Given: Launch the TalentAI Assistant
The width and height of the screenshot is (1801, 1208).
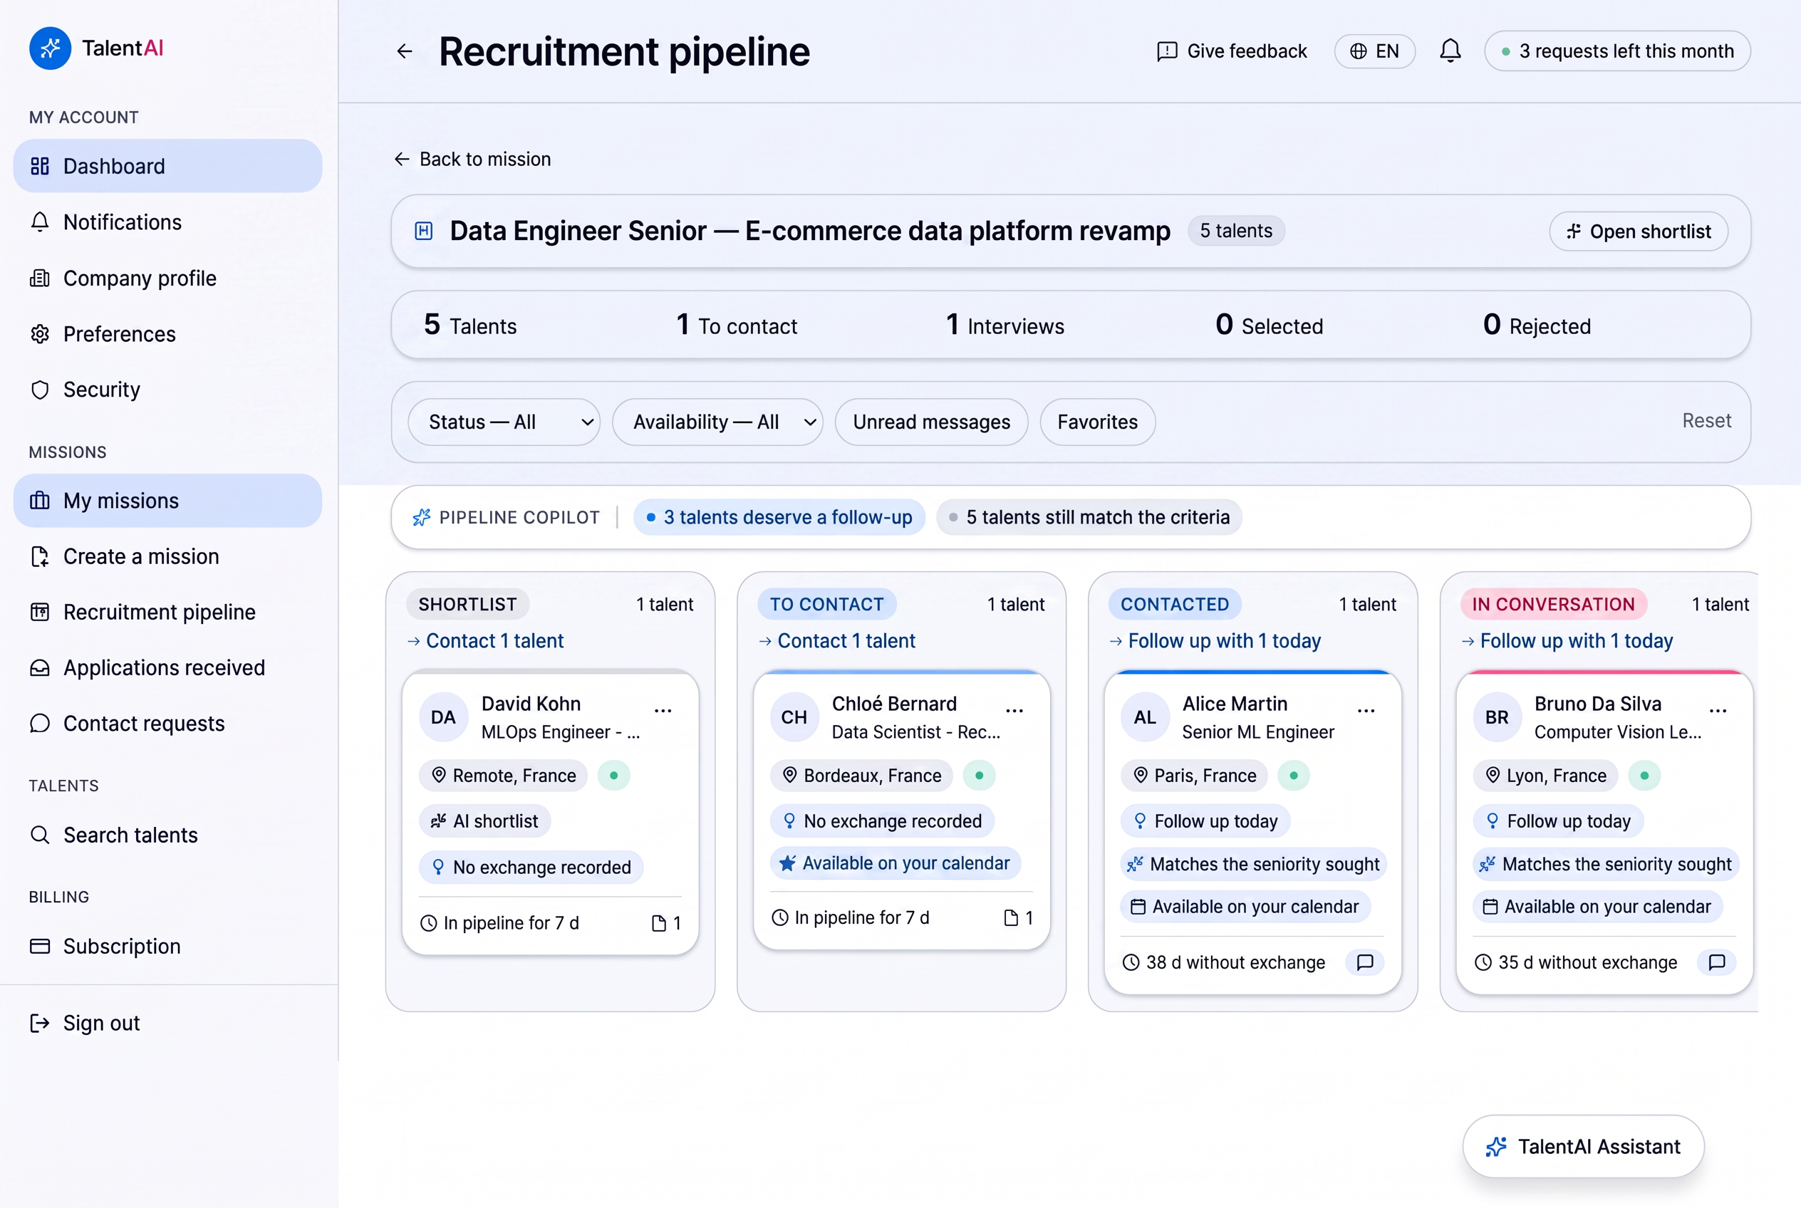Looking at the screenshot, I should [x=1583, y=1147].
